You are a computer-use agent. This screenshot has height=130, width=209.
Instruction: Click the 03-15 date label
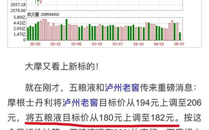[97, 44]
